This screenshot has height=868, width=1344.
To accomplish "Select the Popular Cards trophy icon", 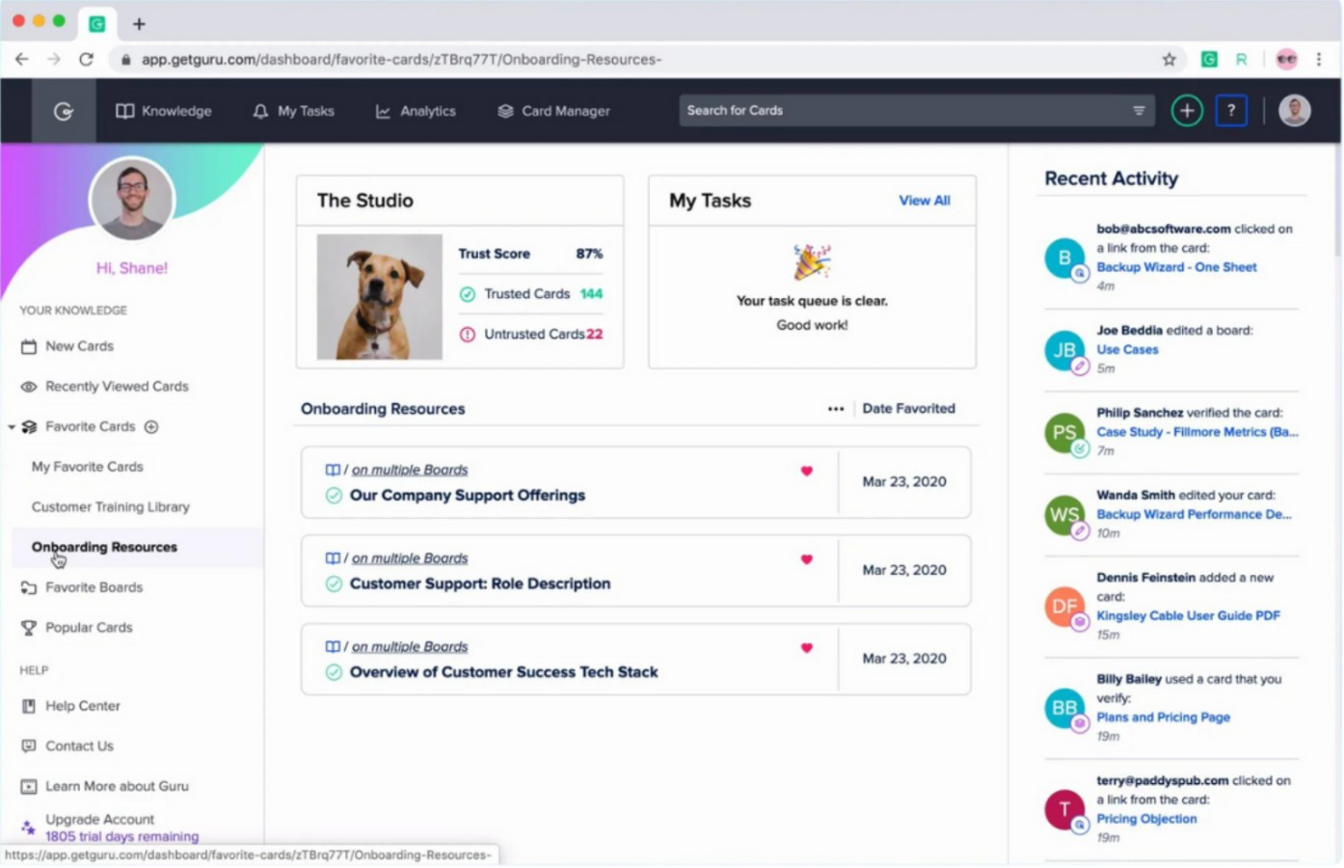I will pos(29,627).
